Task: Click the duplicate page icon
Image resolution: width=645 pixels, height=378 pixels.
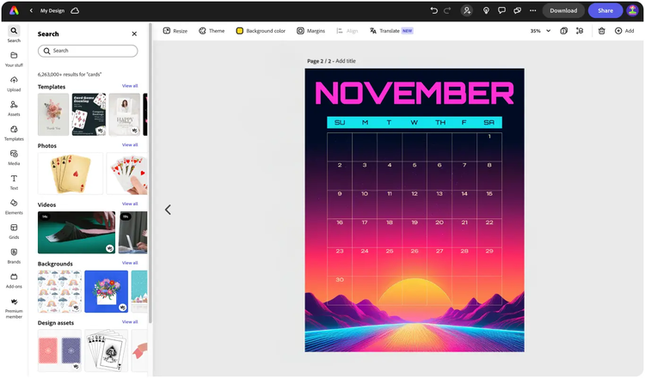Action: [563, 31]
